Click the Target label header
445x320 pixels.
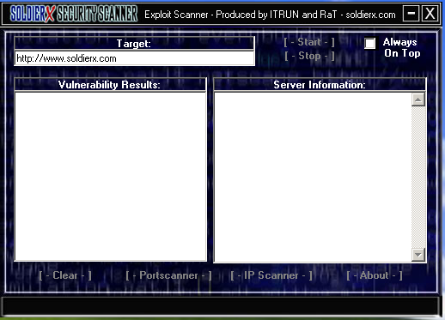click(134, 44)
